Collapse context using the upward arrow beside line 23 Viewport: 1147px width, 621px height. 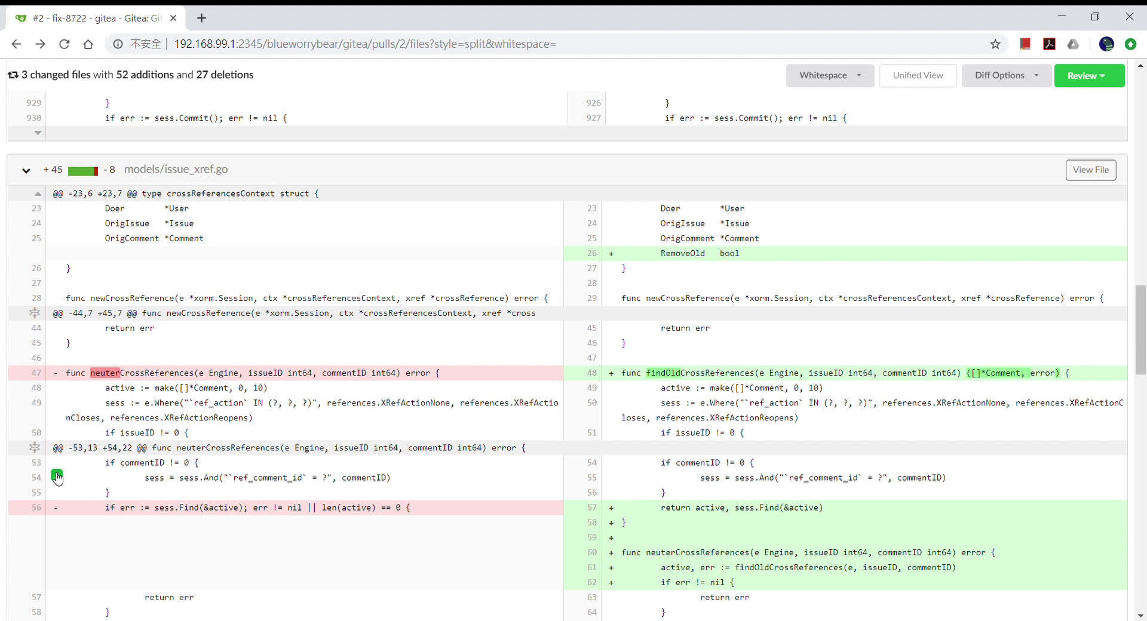(36, 193)
